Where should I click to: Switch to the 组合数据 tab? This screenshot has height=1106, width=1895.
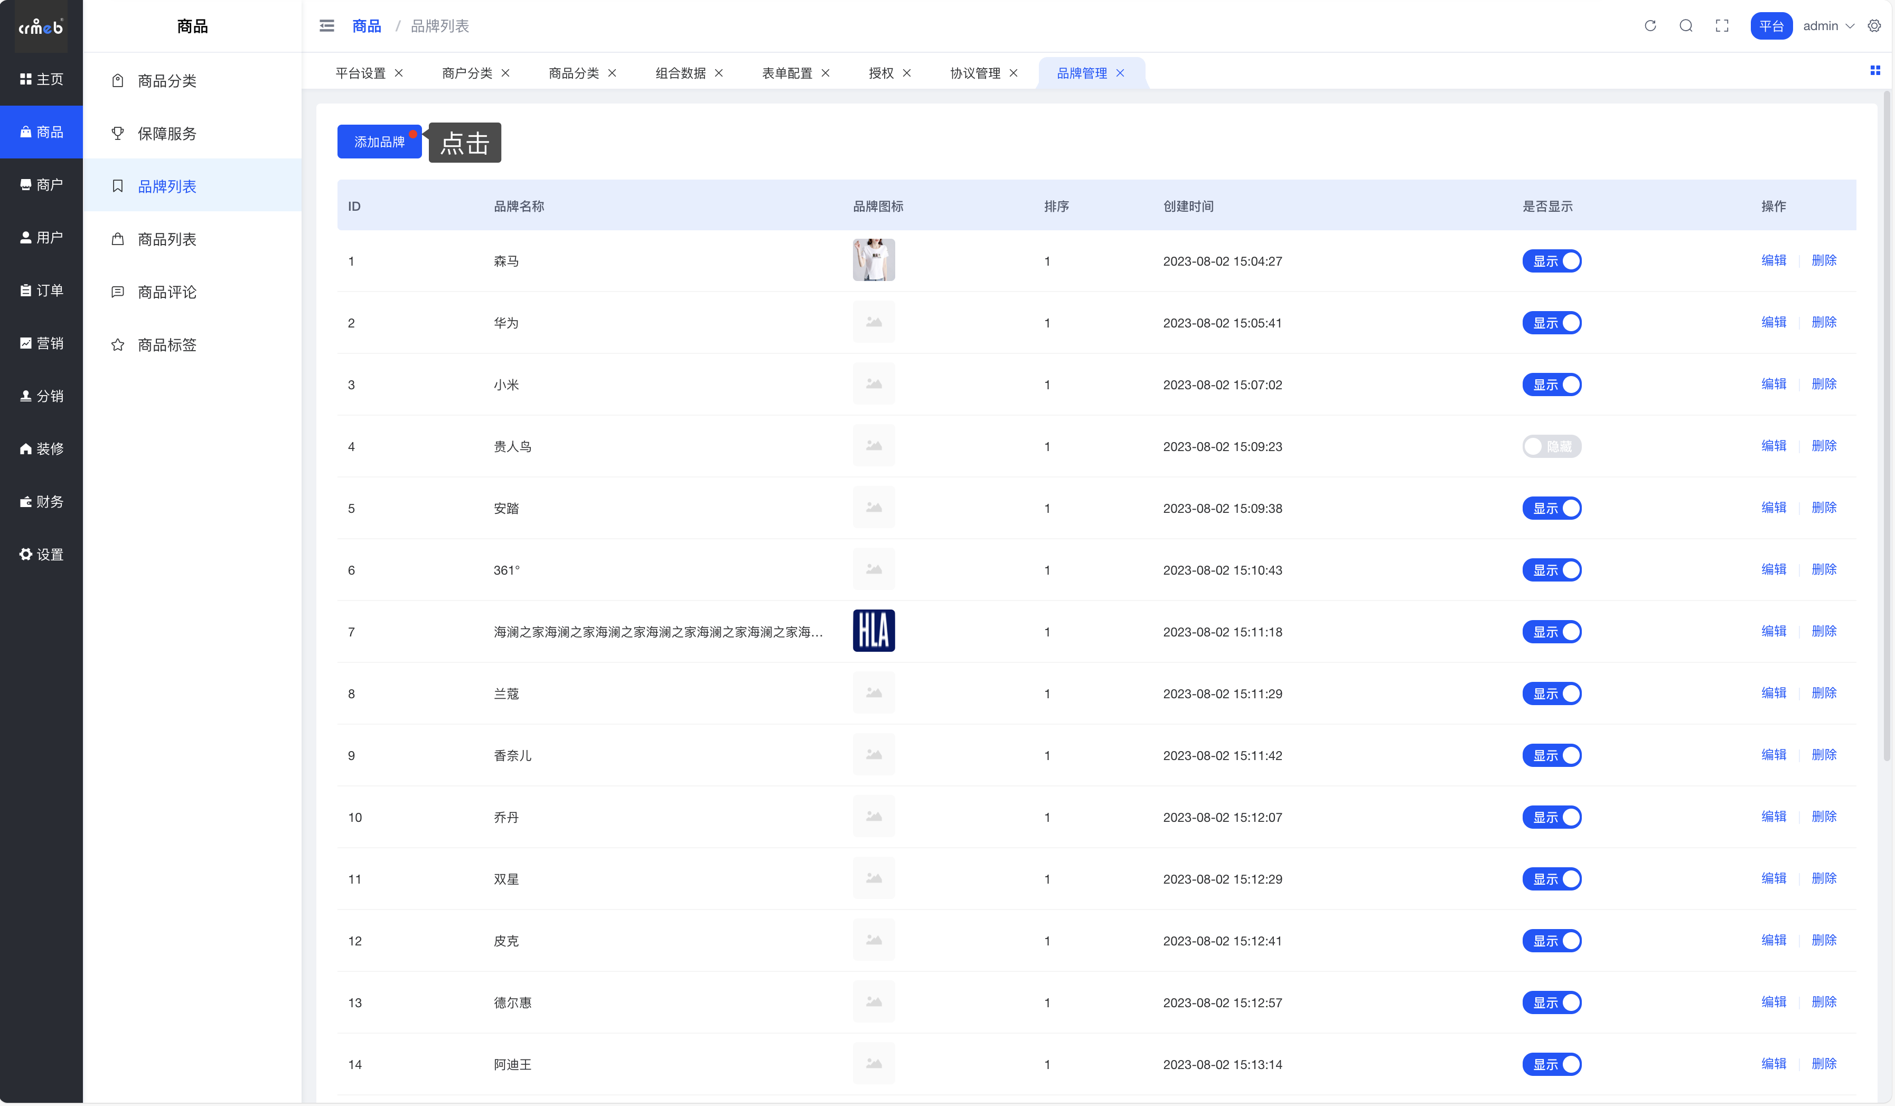click(x=680, y=73)
